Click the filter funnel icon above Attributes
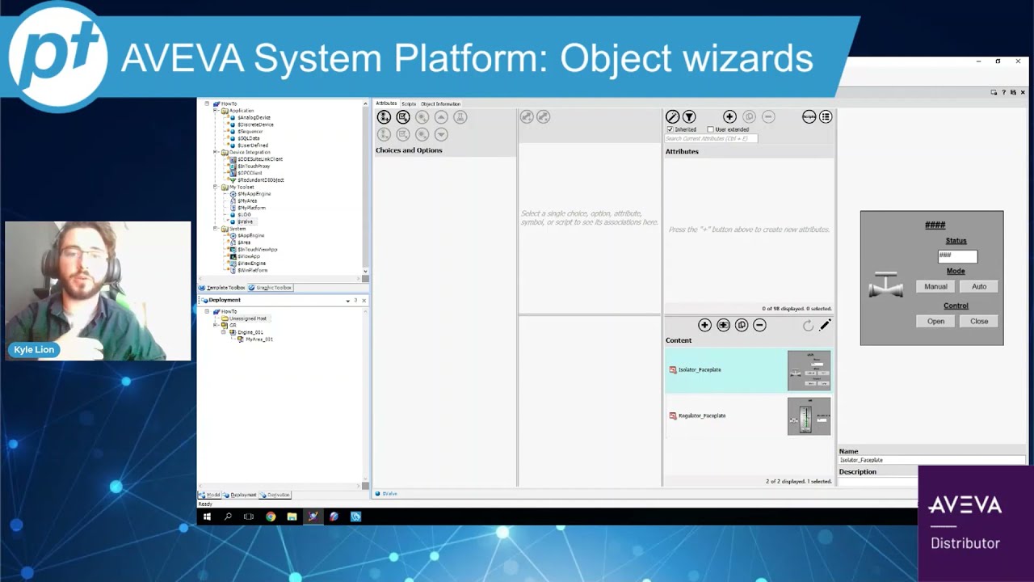This screenshot has height=582, width=1034. click(x=689, y=117)
